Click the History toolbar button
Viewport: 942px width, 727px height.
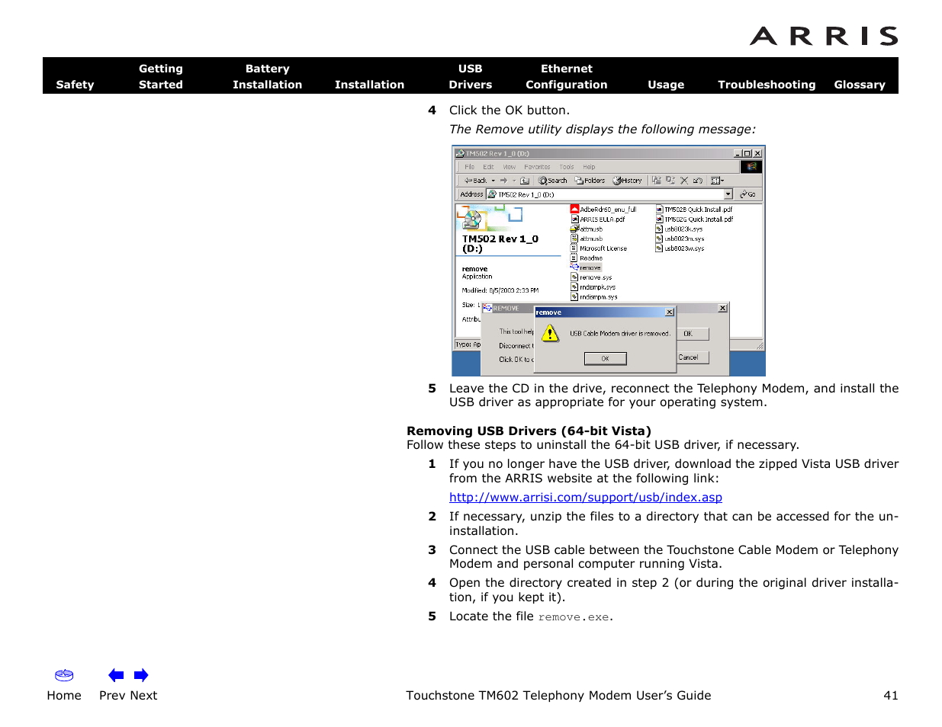tap(628, 181)
